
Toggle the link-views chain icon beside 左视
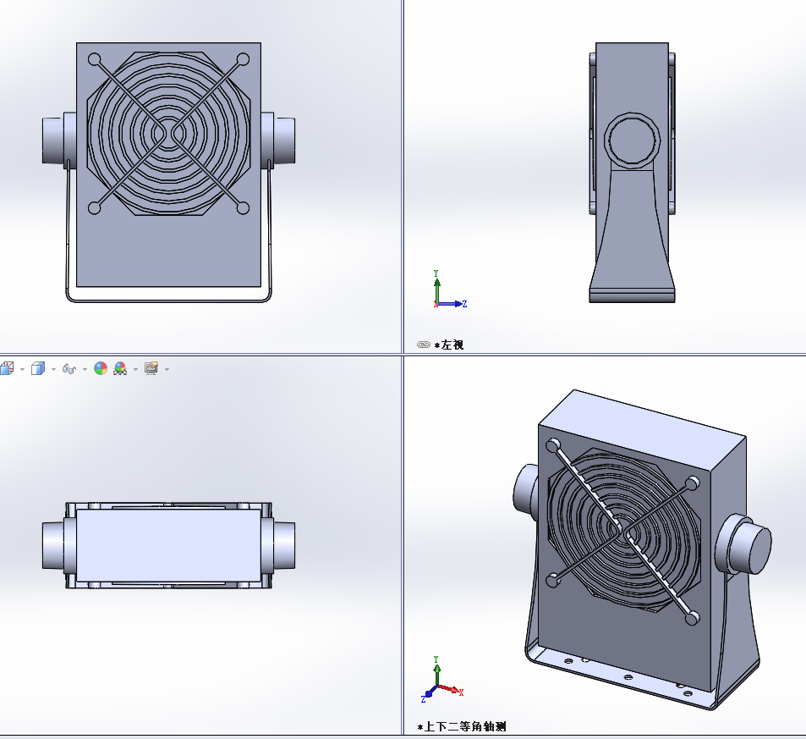tap(424, 345)
